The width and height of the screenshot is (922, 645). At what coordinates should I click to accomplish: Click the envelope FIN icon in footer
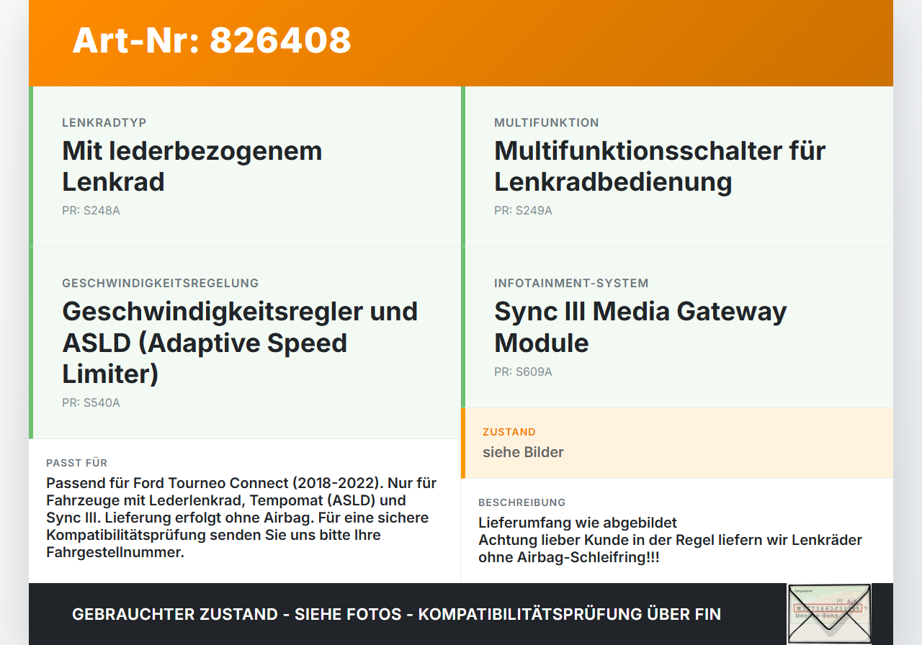[x=829, y=613]
